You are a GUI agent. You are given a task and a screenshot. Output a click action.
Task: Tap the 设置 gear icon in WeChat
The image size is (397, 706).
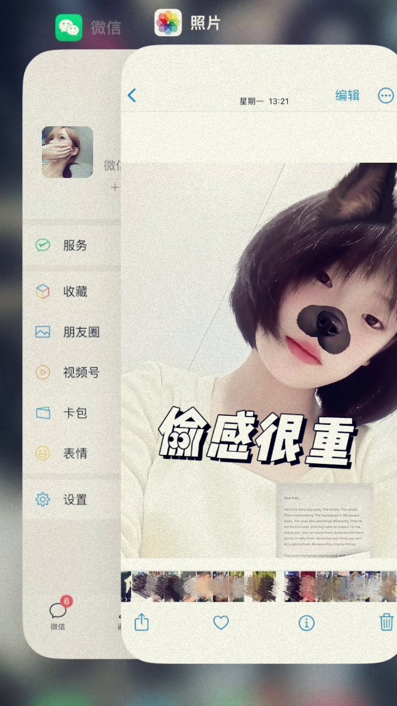click(x=42, y=500)
